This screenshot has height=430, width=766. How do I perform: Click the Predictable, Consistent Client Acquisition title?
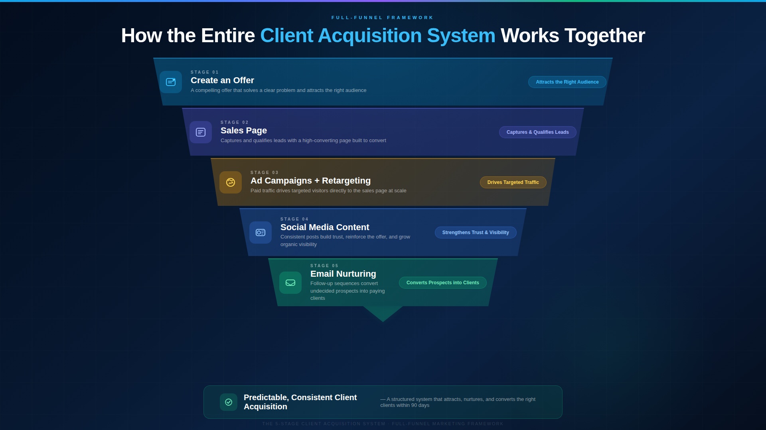click(300, 402)
